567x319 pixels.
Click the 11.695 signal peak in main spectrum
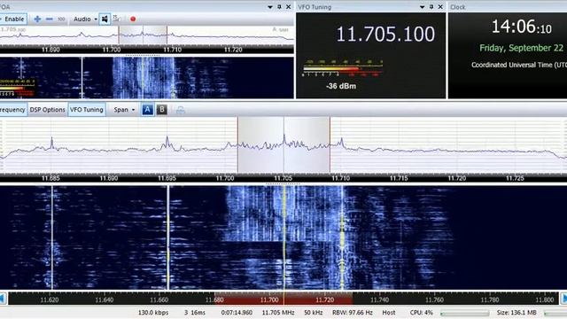coord(167,142)
